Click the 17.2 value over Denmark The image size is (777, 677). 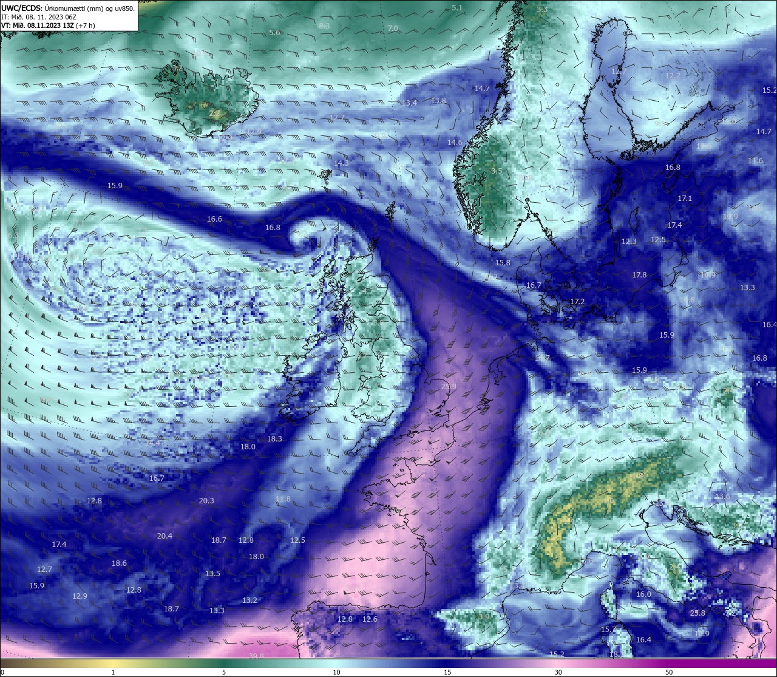pos(577,302)
